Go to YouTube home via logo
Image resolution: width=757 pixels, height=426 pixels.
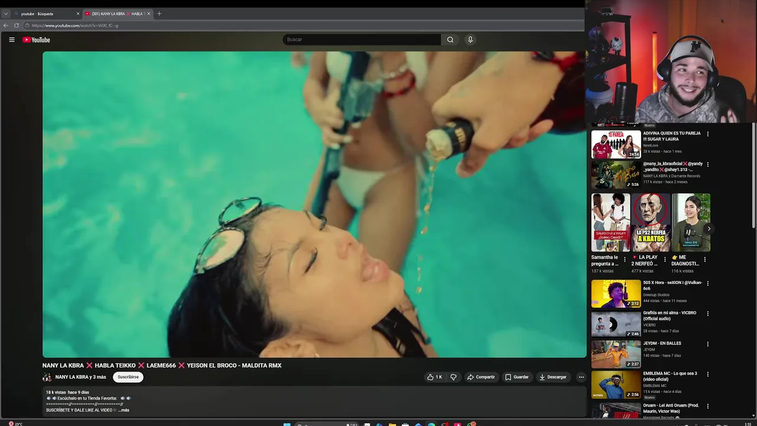(x=36, y=40)
